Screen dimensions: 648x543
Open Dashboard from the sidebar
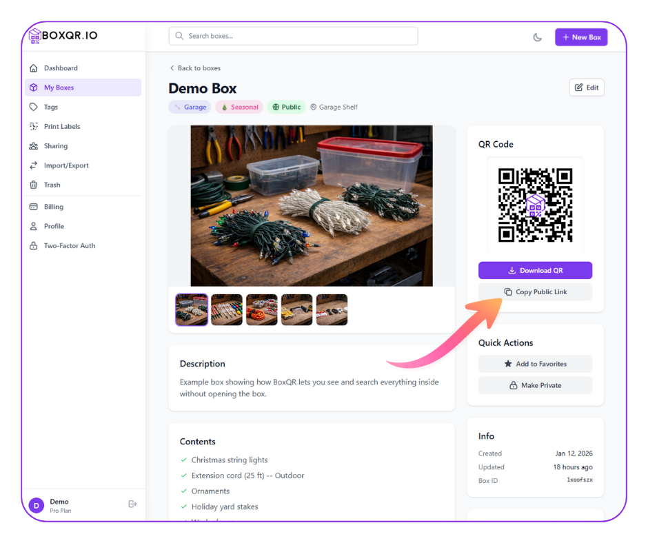[61, 68]
